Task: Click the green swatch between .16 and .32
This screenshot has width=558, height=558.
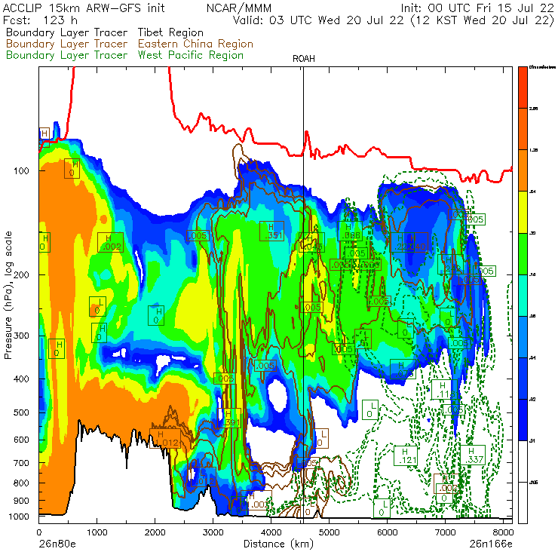Action: coord(523,253)
